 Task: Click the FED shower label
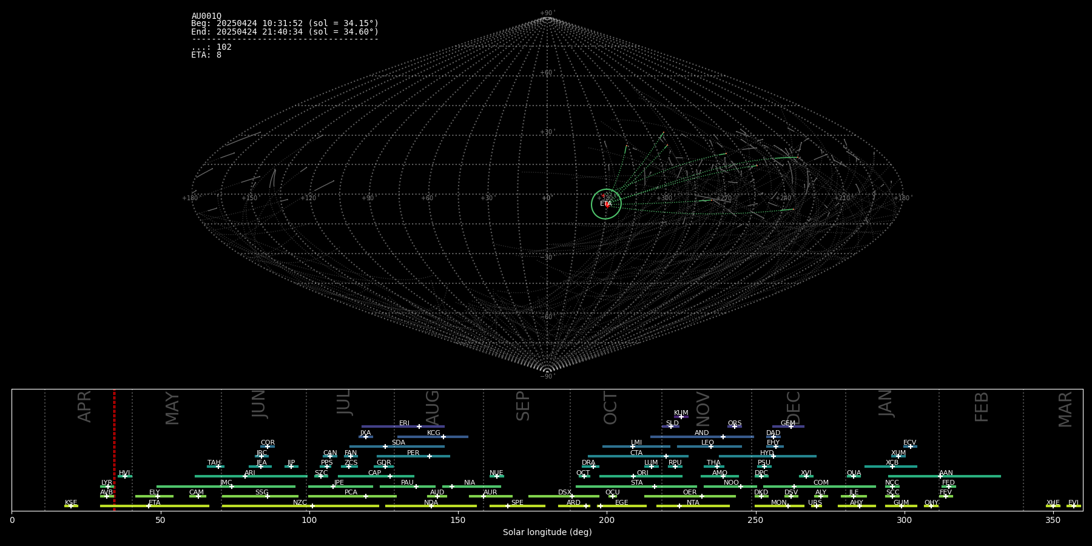[948, 483]
